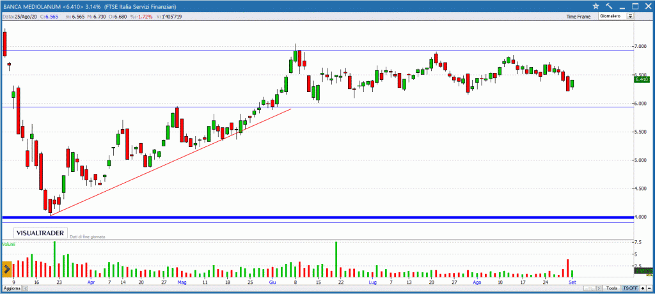
Task: Click the VISUALTRADER logo box
Action: pyautogui.click(x=40, y=233)
